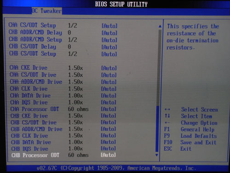Open the CHA CKE Drive [Auto] option
Screen dimensions: 230x173
pos(109,68)
